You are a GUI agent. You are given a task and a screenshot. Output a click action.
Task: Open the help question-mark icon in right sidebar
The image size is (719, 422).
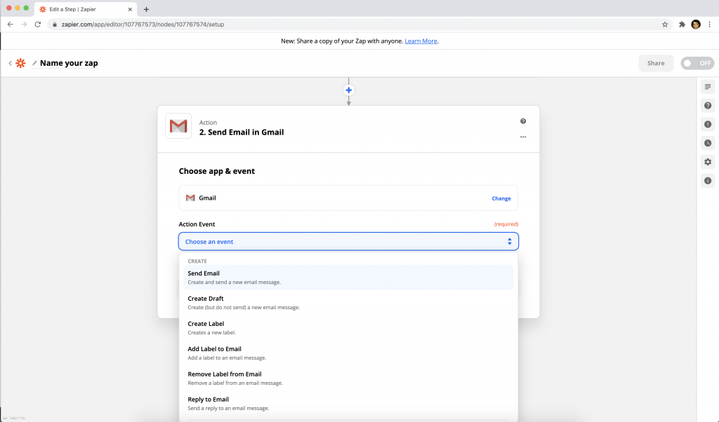pyautogui.click(x=708, y=106)
